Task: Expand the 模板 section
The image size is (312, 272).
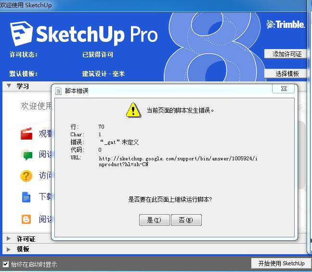Action: [x=9, y=249]
